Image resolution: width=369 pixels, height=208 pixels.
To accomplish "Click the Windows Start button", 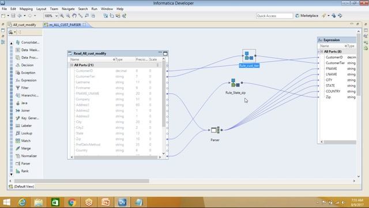I will tap(6, 202).
